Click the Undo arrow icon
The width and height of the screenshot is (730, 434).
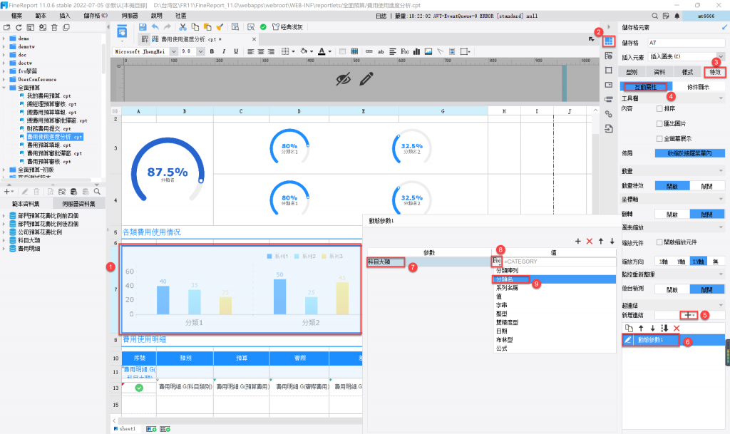point(155,26)
